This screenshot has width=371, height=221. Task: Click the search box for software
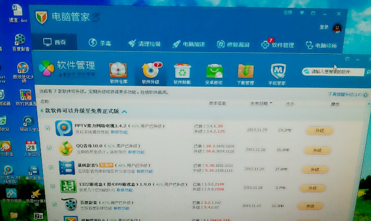pyautogui.click(x=333, y=71)
